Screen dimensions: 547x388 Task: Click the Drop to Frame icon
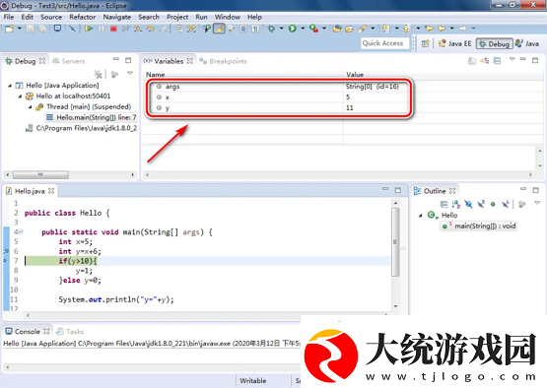coord(178,29)
